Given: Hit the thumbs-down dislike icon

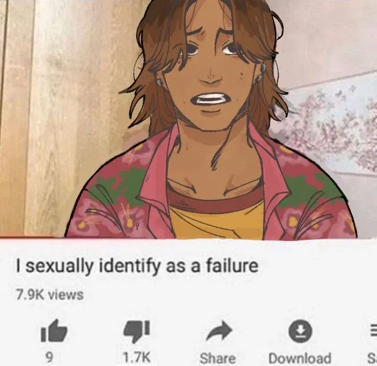Looking at the screenshot, I should 137,331.
